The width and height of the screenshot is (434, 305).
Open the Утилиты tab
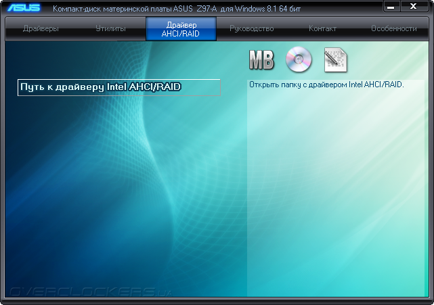111,28
